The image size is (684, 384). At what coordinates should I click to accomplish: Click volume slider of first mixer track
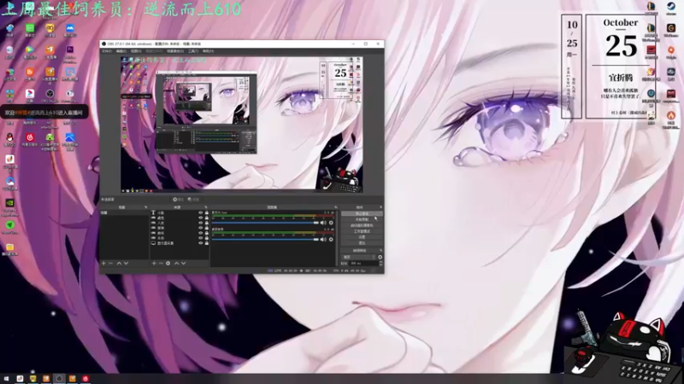click(265, 223)
